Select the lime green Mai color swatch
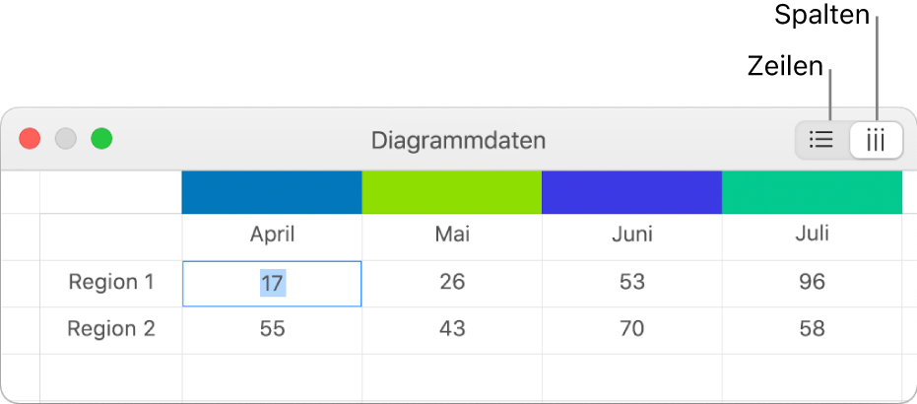917x404 pixels. (452, 192)
